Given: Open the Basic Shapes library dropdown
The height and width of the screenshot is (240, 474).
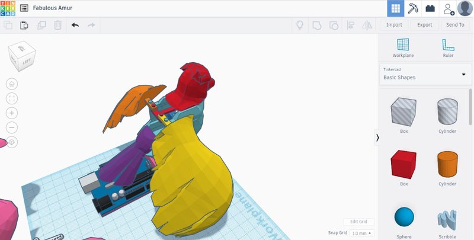Looking at the screenshot, I should pyautogui.click(x=425, y=73).
